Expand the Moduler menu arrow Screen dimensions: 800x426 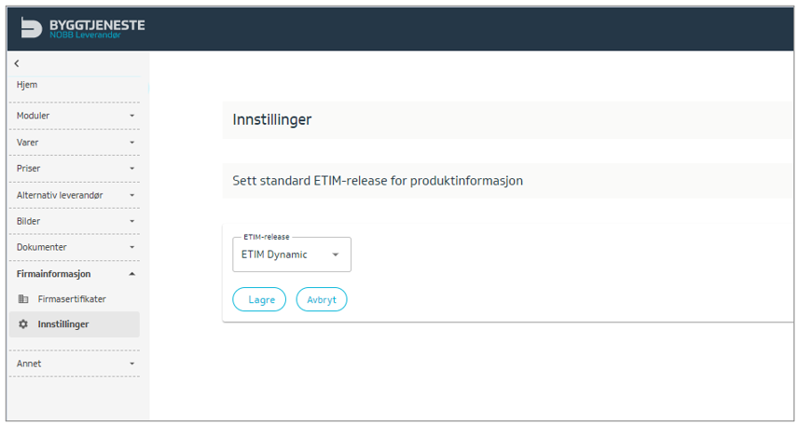(131, 116)
